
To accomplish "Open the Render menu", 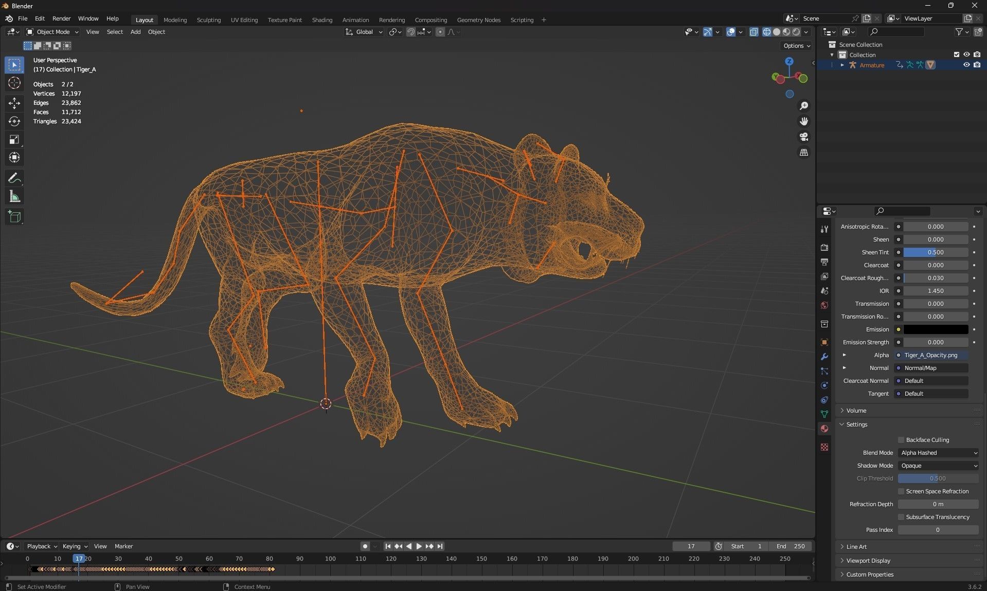I will (x=61, y=19).
